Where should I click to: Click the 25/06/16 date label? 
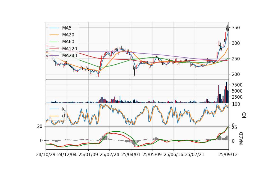[x=174, y=155]
